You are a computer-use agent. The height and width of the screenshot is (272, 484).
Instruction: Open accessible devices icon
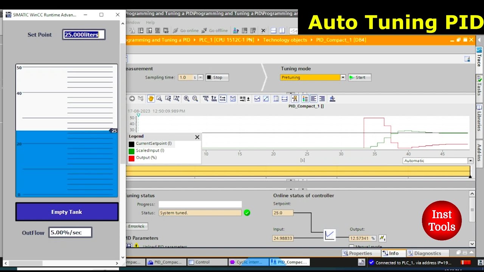tap(236, 31)
